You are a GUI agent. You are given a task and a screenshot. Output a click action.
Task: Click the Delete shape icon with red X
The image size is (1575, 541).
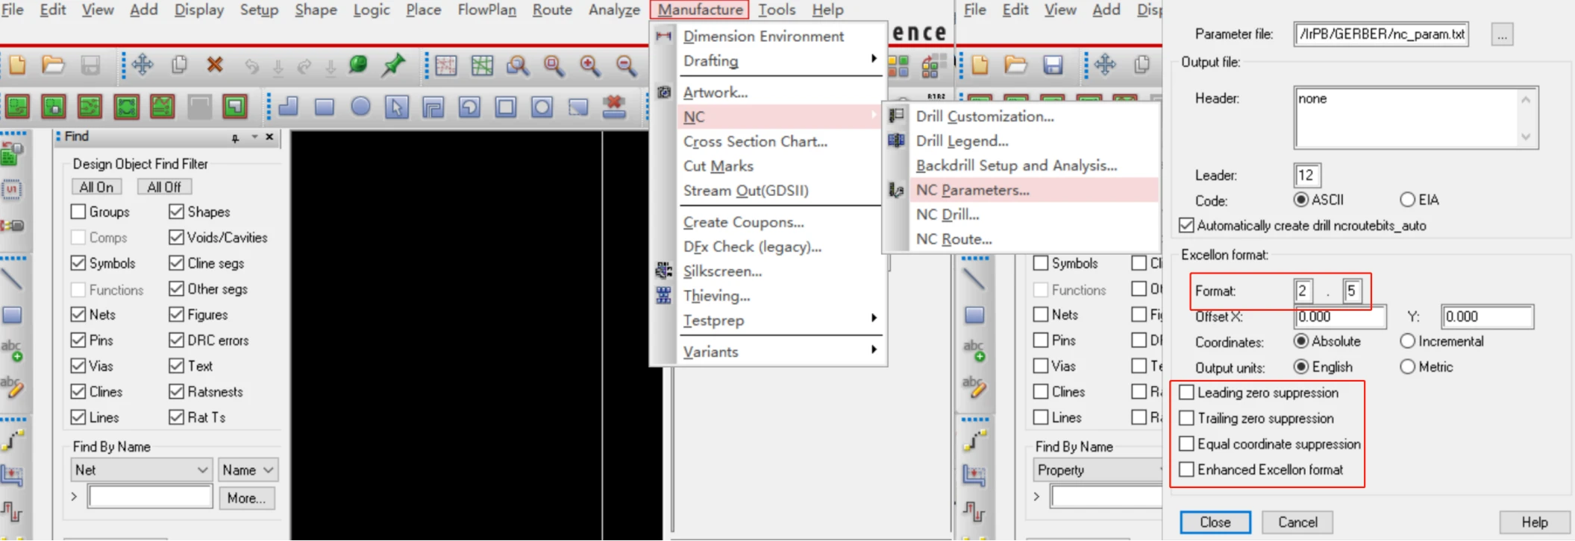click(615, 107)
